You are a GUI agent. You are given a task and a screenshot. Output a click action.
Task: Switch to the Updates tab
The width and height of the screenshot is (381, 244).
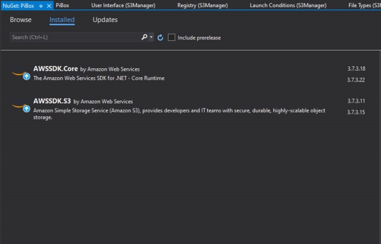coord(105,20)
